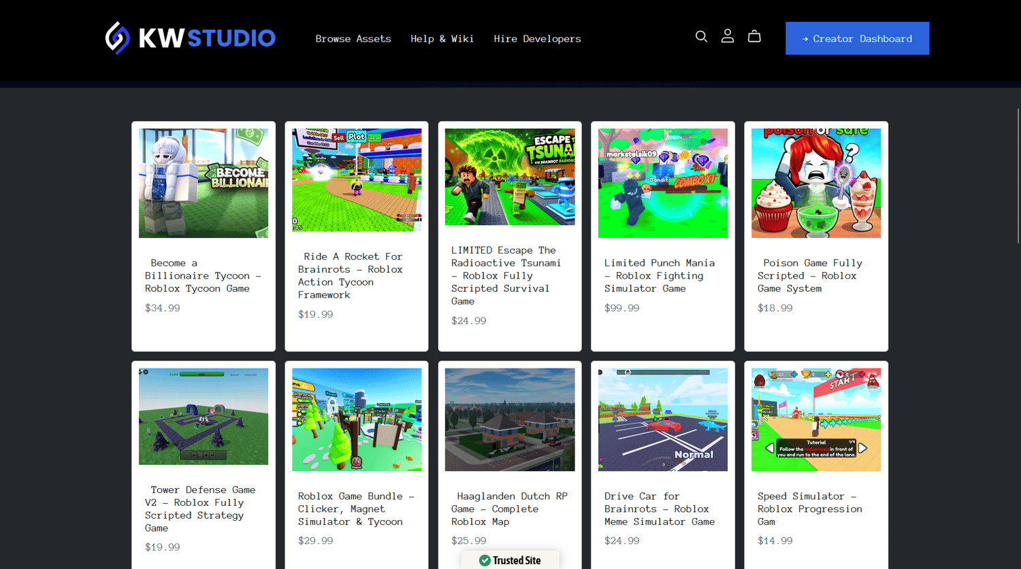Open Roblox Game Bundle title link

click(x=356, y=509)
